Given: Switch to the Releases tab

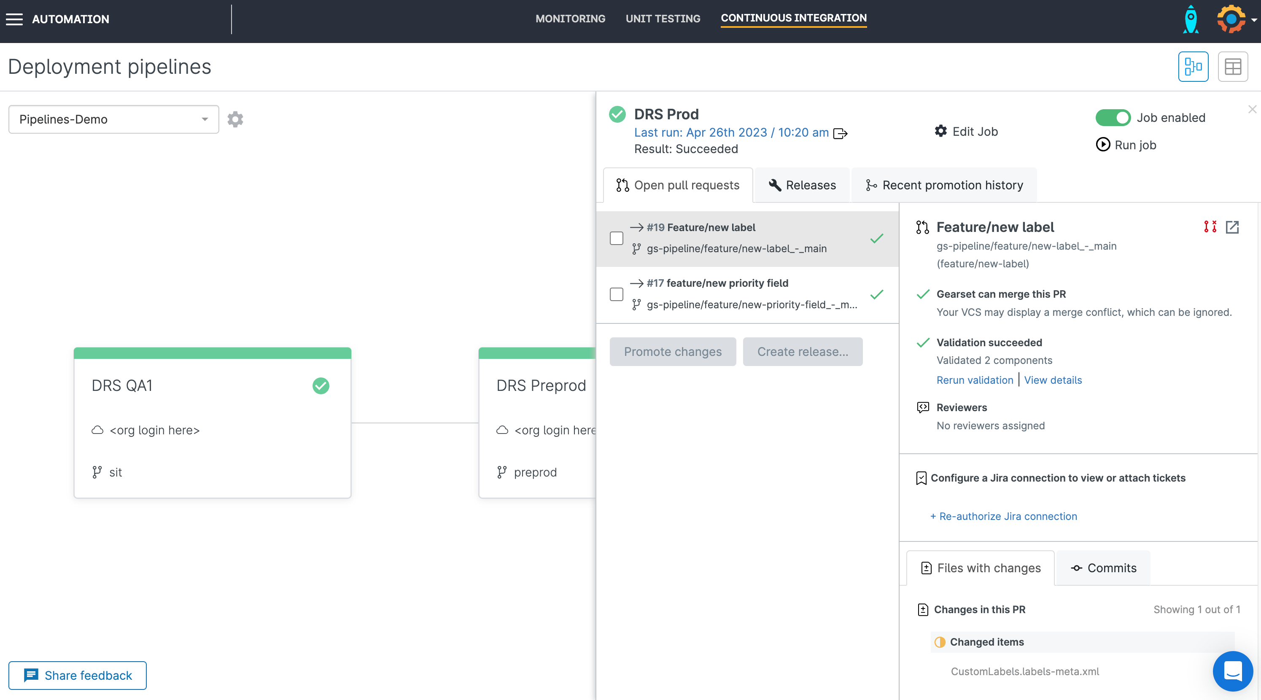Looking at the screenshot, I should tap(802, 185).
